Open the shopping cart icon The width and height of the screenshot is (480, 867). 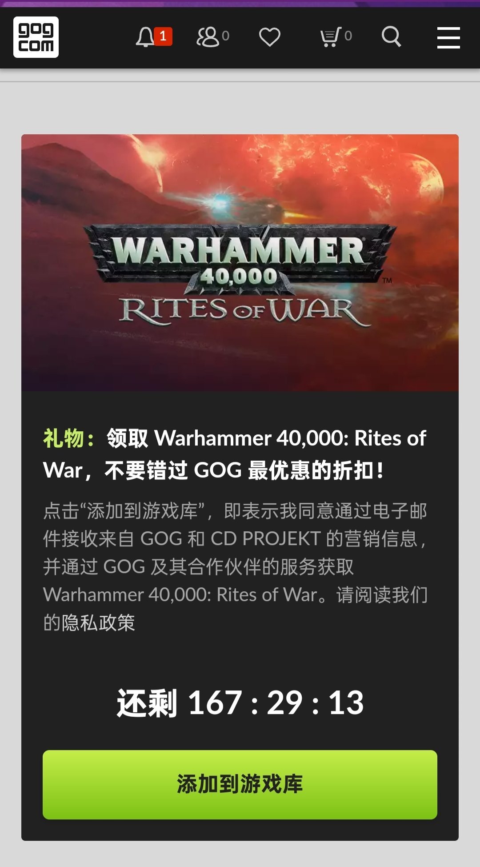(331, 37)
